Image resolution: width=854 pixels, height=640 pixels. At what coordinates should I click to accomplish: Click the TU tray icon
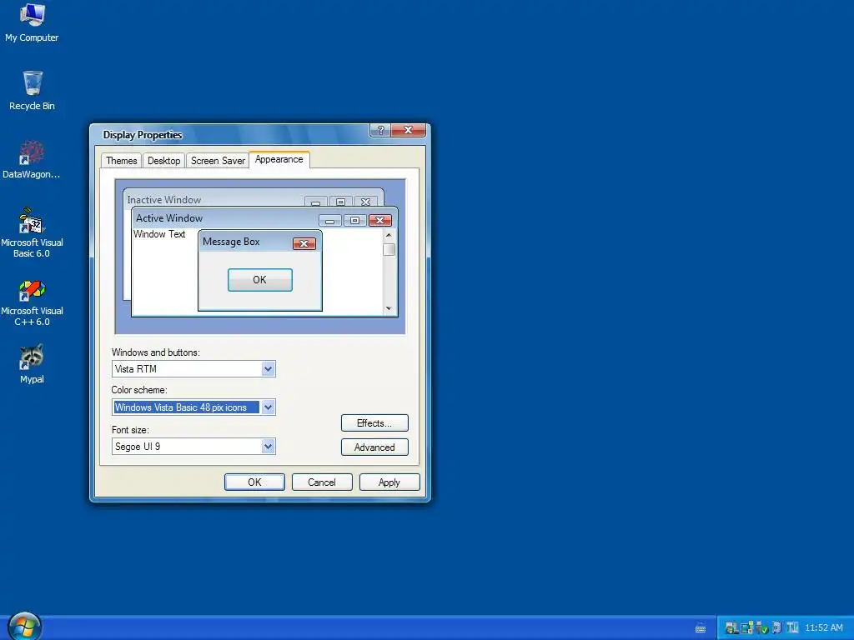792,627
